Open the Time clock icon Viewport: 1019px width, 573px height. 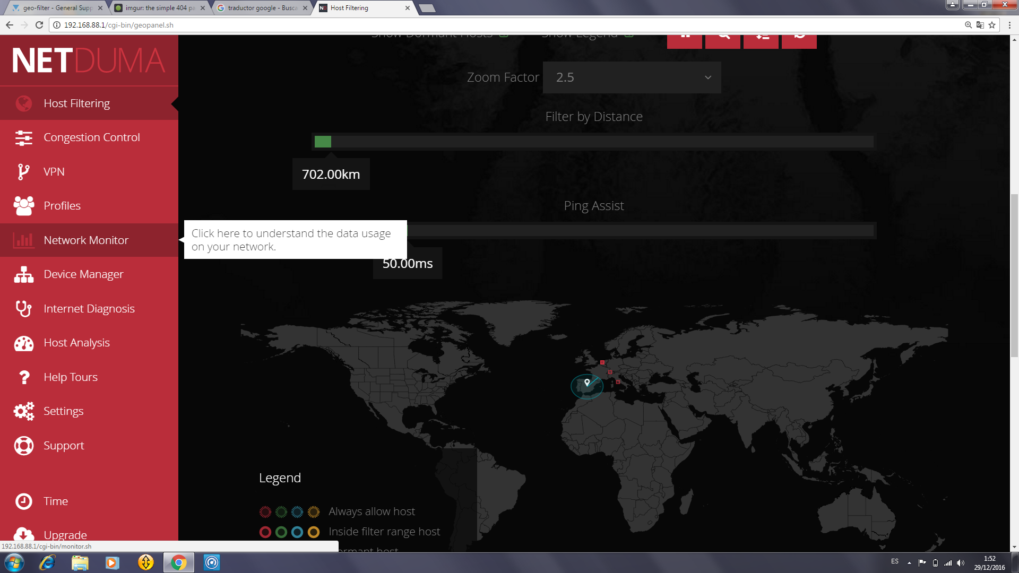tap(23, 501)
